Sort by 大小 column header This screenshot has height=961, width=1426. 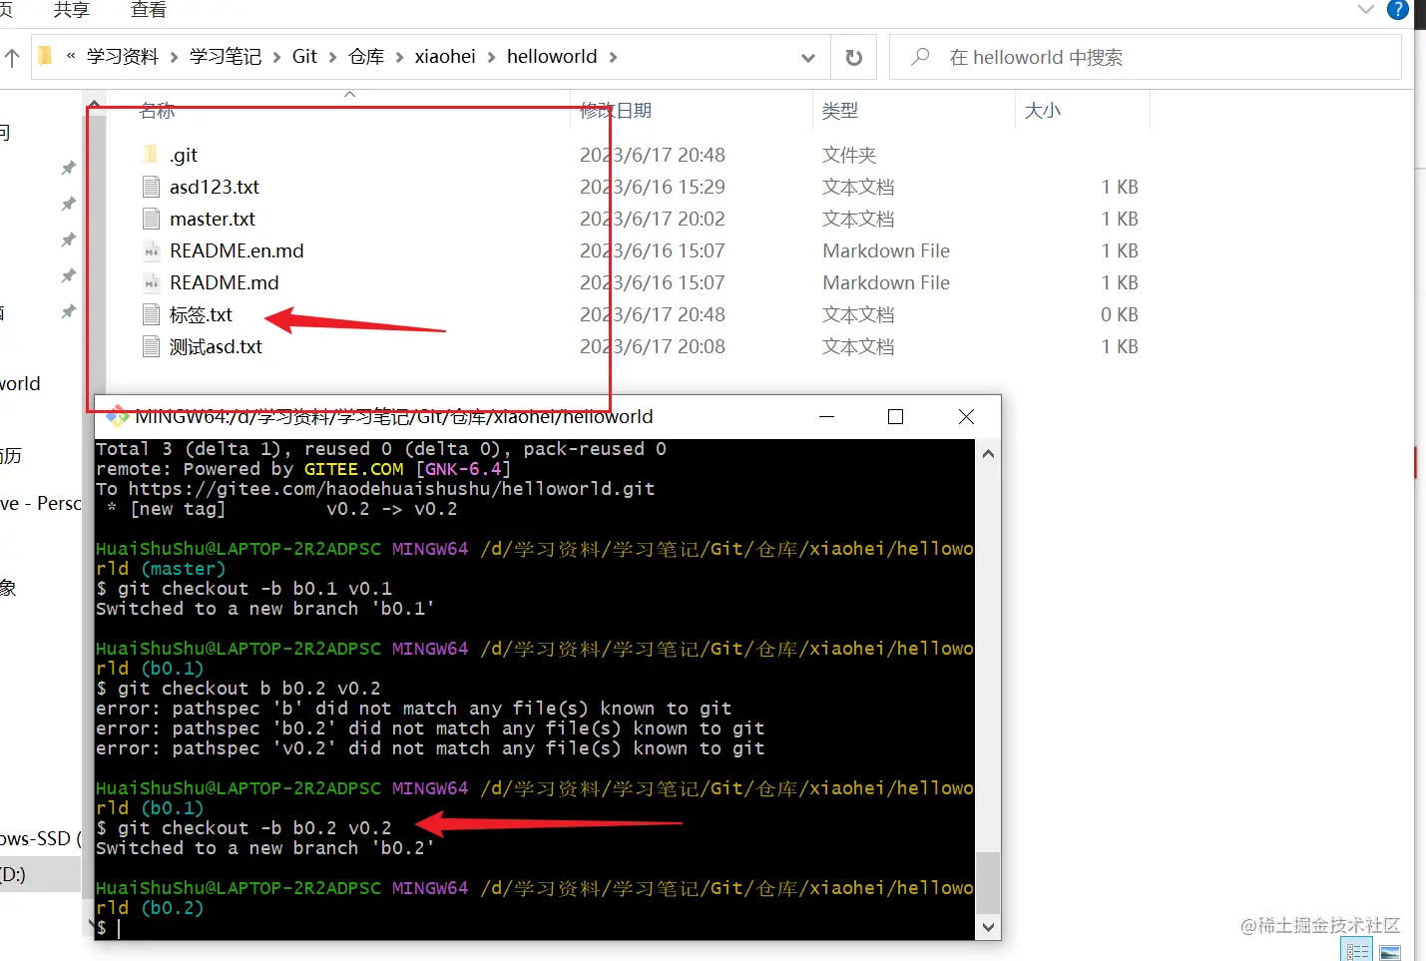coord(1043,110)
